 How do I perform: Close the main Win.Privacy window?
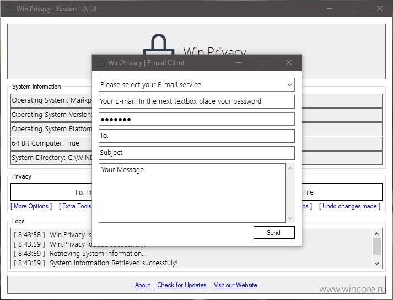point(380,8)
